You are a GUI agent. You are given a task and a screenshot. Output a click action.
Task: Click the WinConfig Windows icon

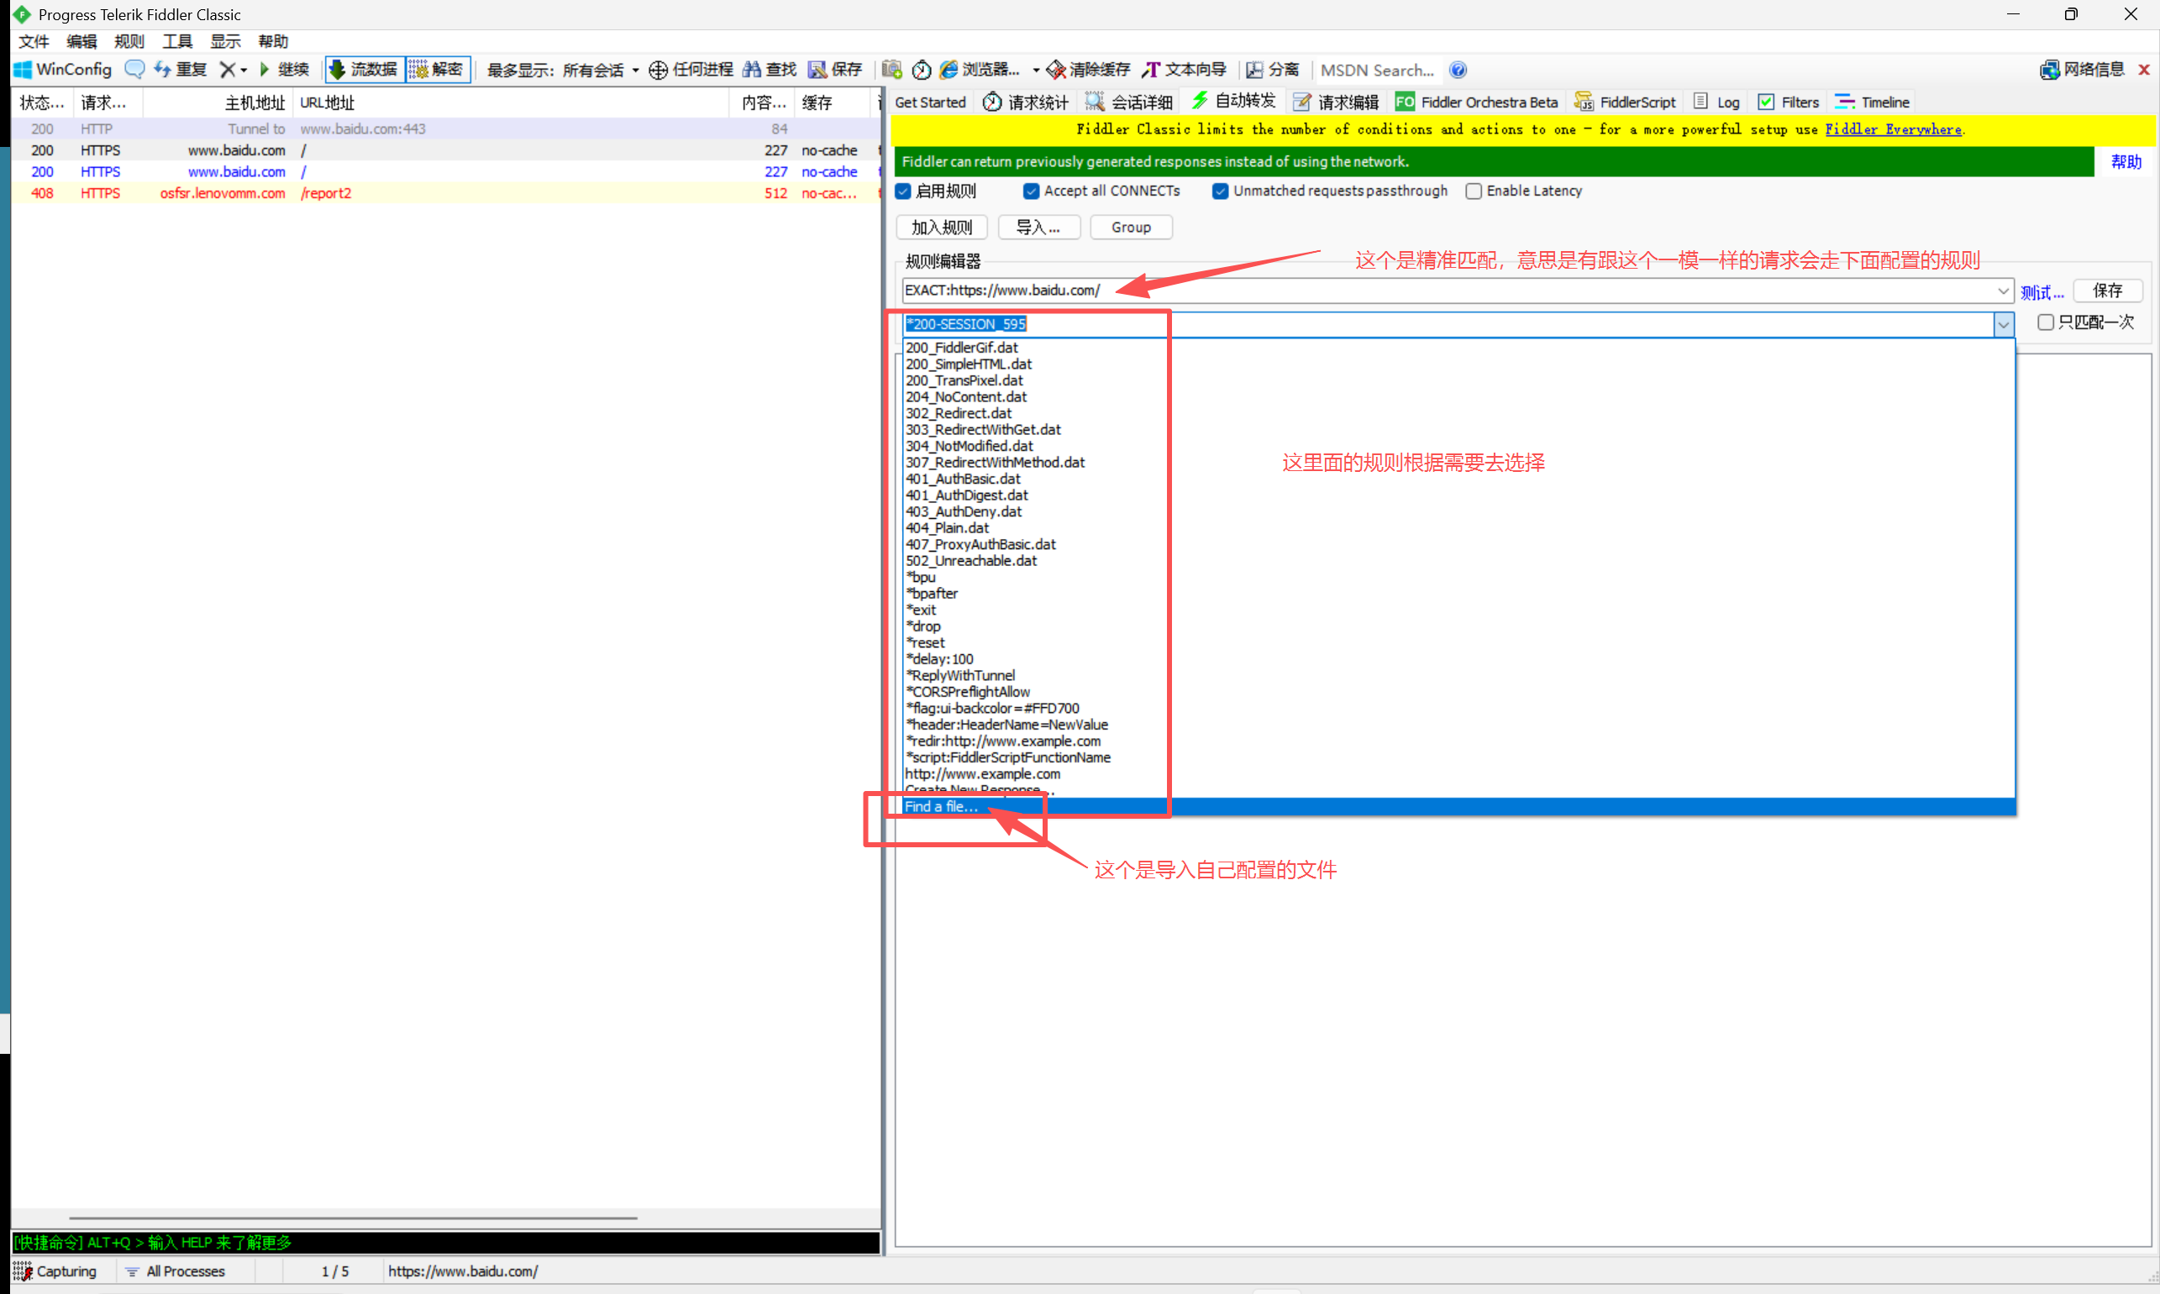pos(23,70)
